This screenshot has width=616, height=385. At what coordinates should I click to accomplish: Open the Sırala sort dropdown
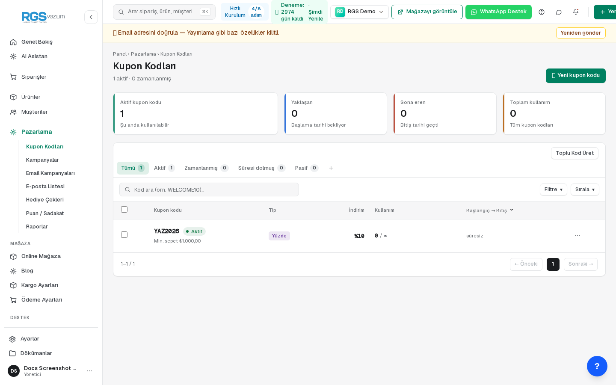pos(585,190)
